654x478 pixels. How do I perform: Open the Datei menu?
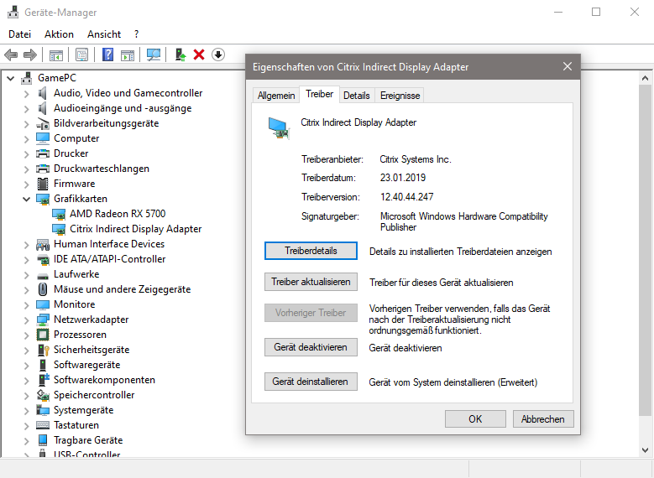tap(19, 34)
